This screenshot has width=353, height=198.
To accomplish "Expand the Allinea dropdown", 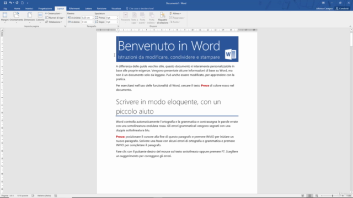I will coord(175,13).
